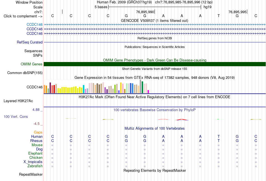This screenshot has height=181, width=266.
Task: Click the SNPs publications track label
Action: (x=38, y=55)
